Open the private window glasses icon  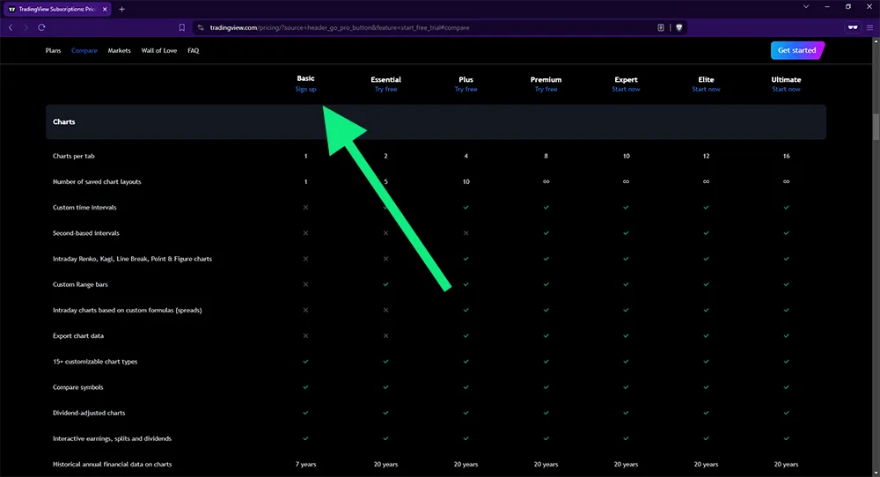click(853, 27)
